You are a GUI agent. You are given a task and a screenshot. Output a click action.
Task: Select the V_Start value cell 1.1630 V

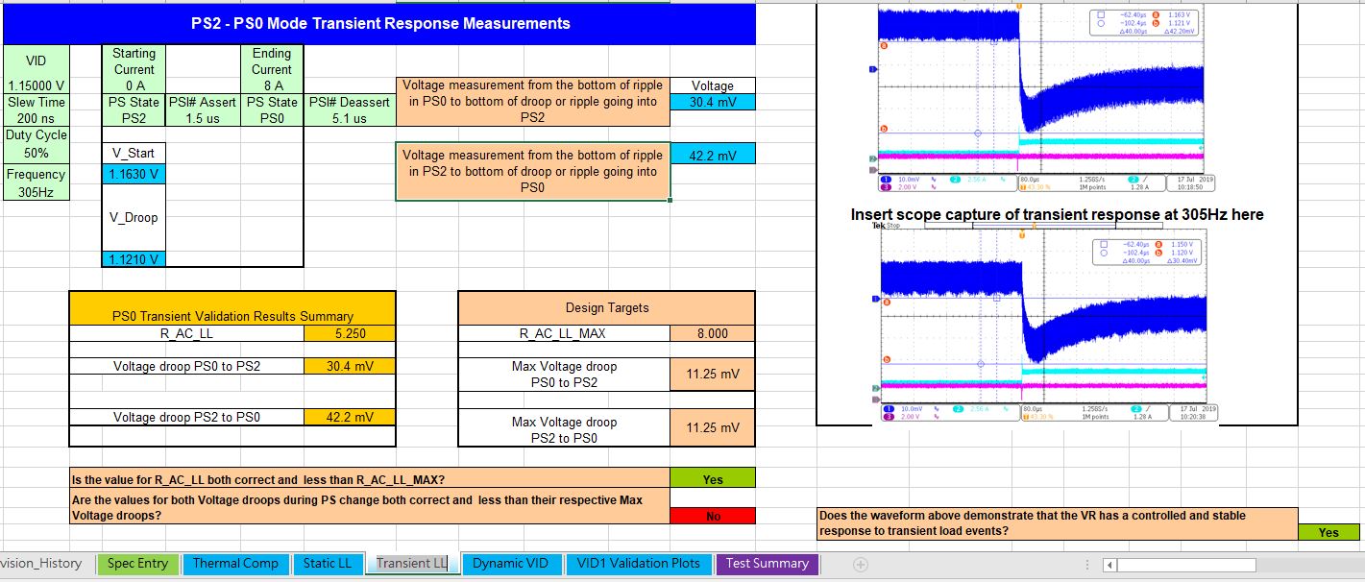(134, 174)
